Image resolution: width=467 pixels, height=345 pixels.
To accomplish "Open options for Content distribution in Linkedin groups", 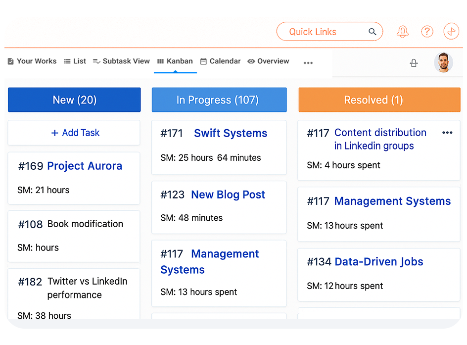I will (x=447, y=132).
